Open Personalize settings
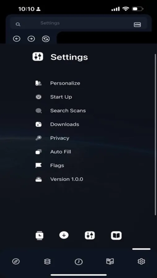The width and height of the screenshot is (157, 278). coord(65,83)
